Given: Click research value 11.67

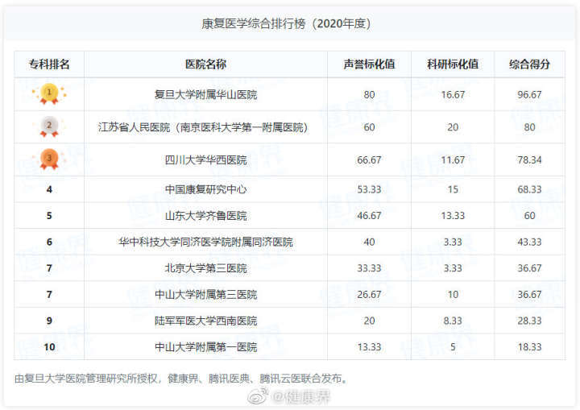Looking at the screenshot, I should pos(453,160).
